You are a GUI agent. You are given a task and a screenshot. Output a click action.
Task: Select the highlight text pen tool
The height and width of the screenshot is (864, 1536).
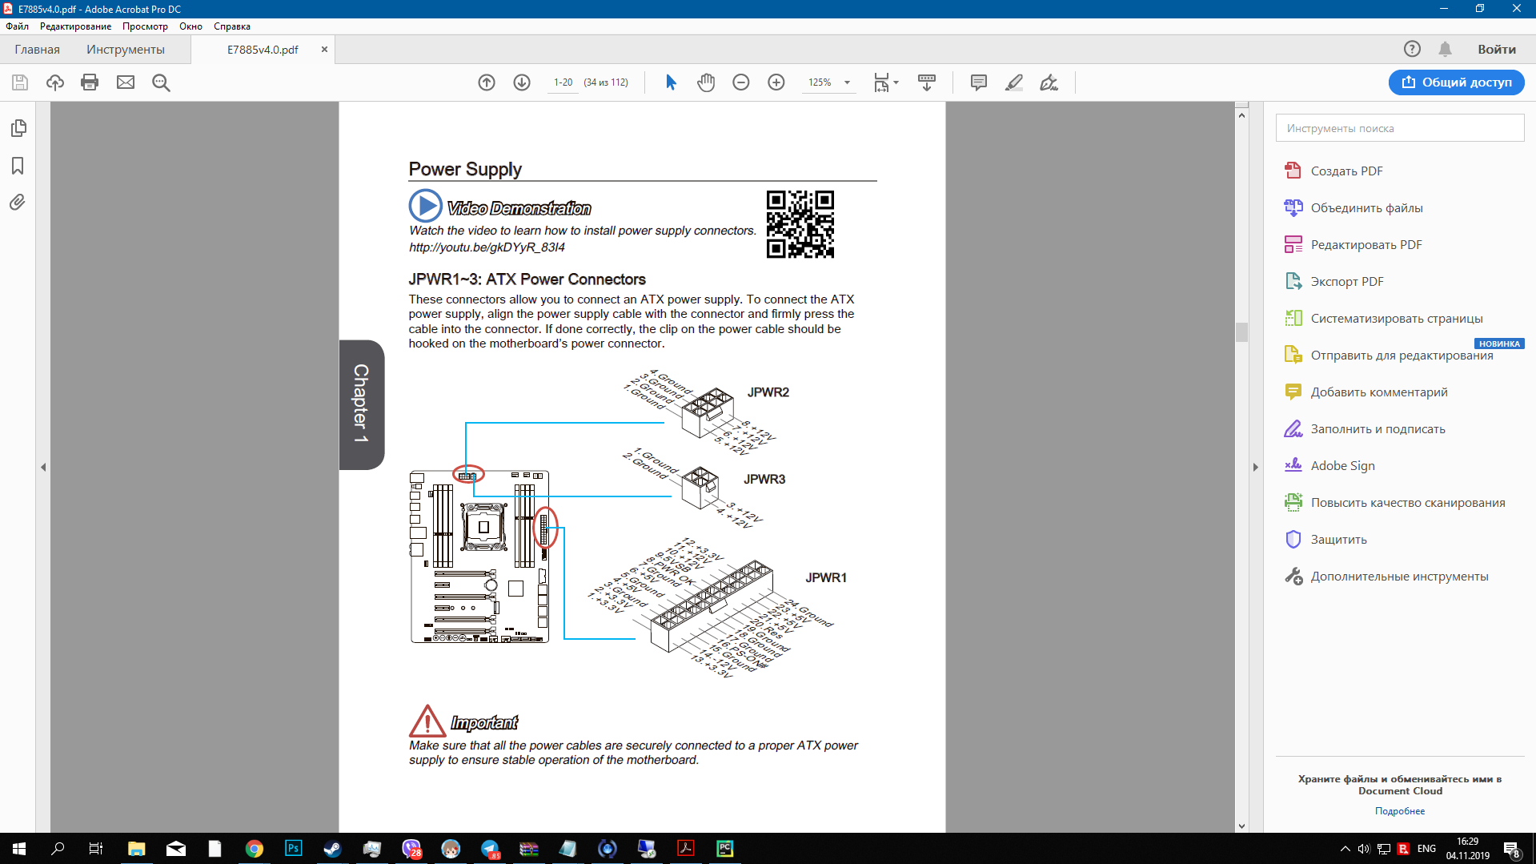1014,82
